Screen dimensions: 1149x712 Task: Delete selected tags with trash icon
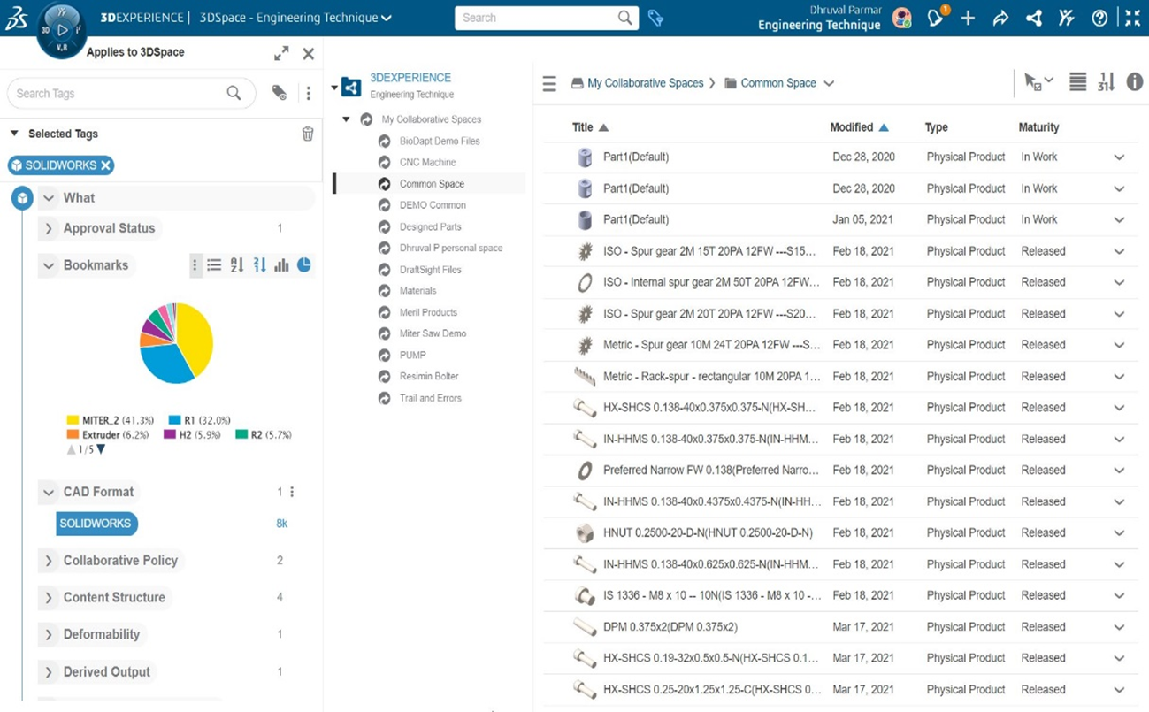point(308,134)
